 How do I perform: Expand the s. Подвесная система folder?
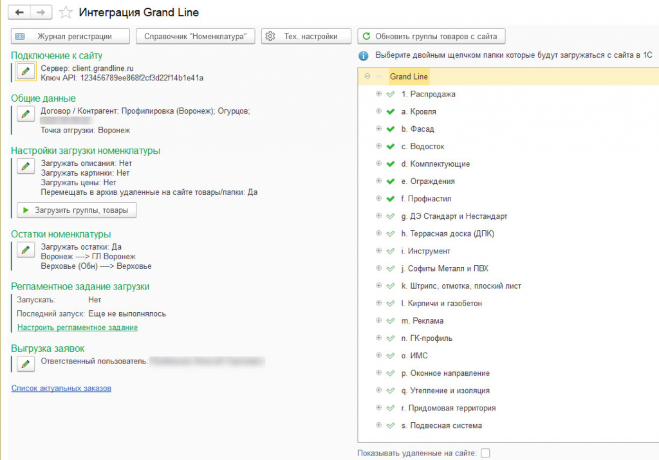point(378,425)
